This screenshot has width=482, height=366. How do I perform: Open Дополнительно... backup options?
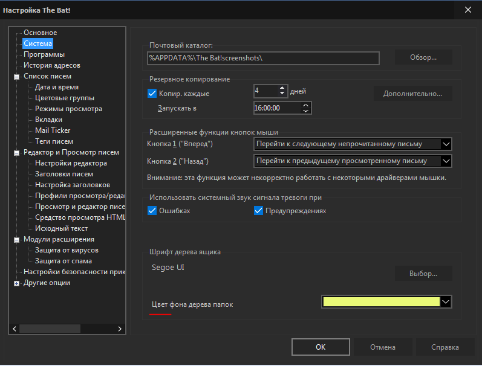click(412, 94)
